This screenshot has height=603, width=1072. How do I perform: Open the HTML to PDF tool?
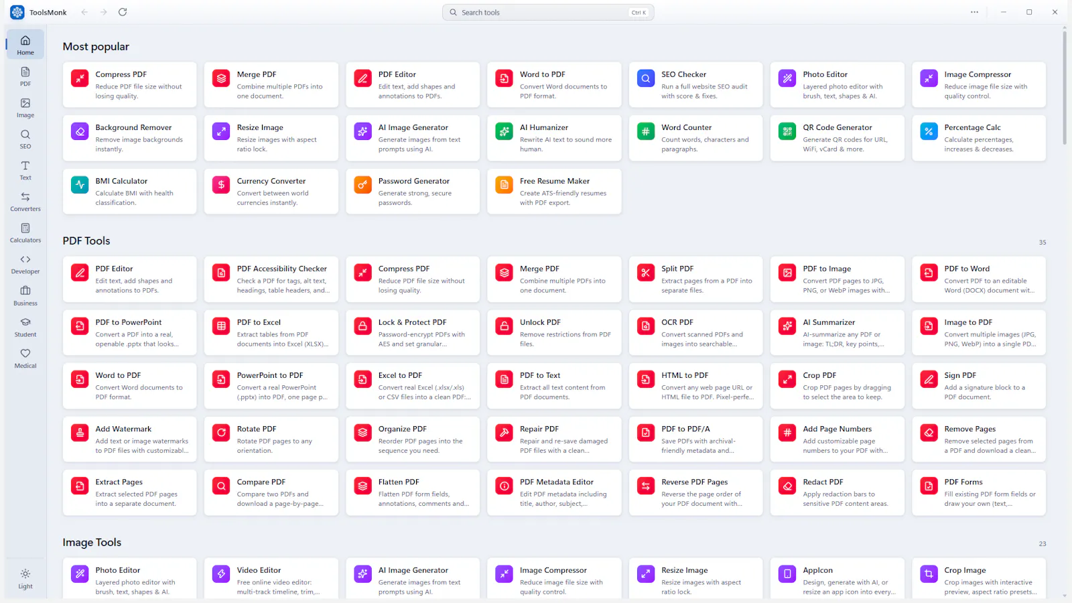point(695,386)
